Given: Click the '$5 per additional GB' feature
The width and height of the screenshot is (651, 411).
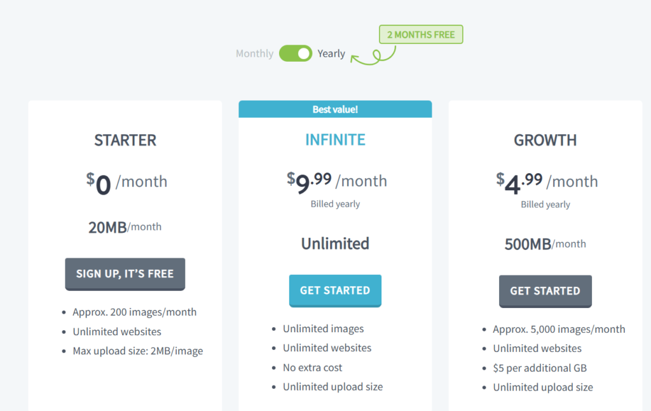Looking at the screenshot, I should click(540, 368).
